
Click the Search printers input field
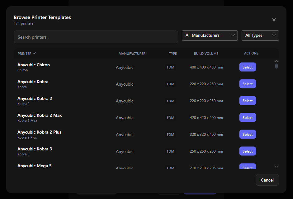coord(96,37)
